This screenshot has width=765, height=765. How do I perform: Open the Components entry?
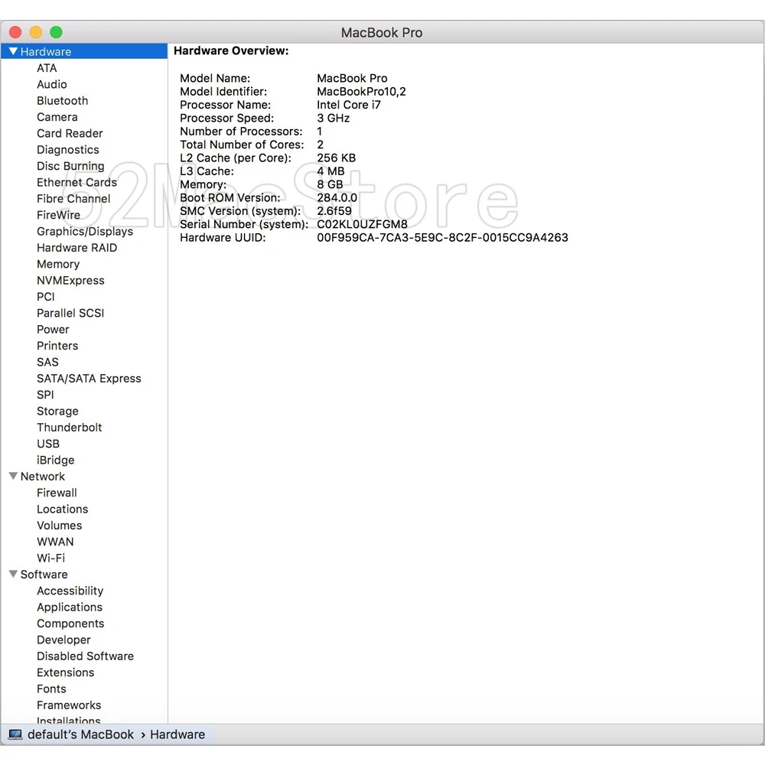(x=70, y=623)
